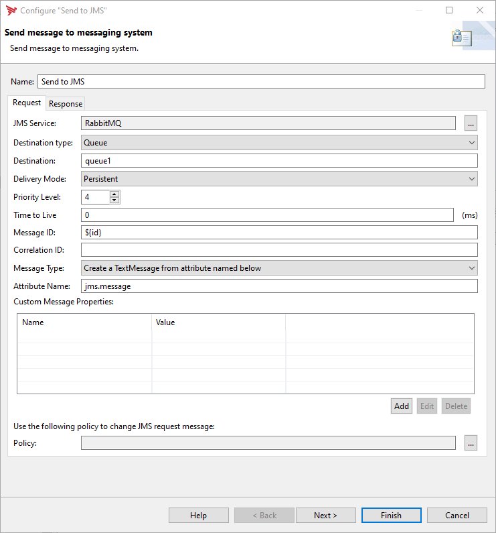Click the Name text field
Viewport: 496px width, 533px height.
tap(260, 82)
